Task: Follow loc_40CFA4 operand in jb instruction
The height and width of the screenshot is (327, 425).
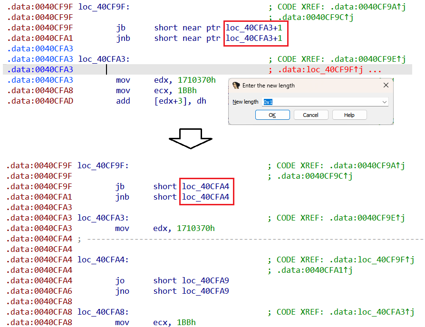Action: 205,186
